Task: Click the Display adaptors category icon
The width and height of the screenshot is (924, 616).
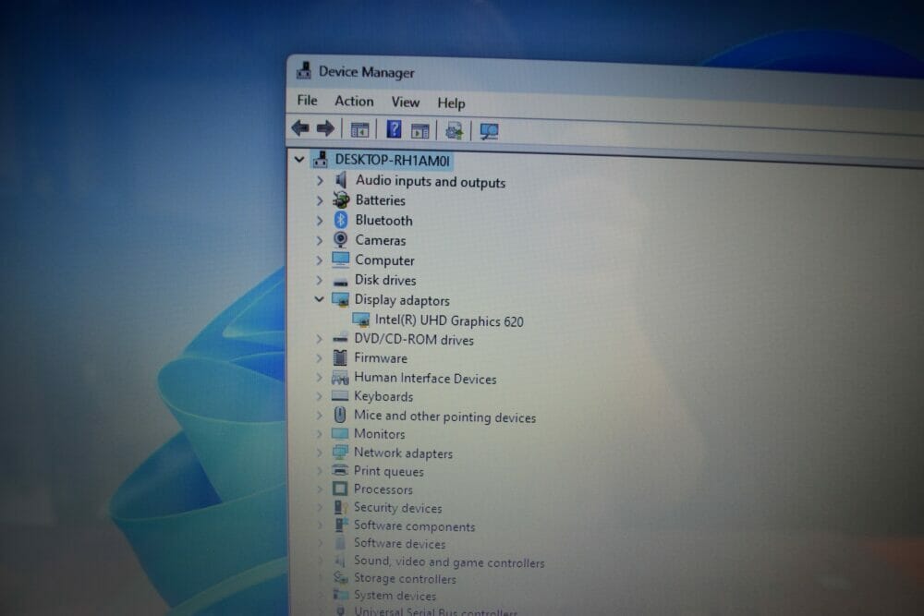Action: tap(340, 300)
